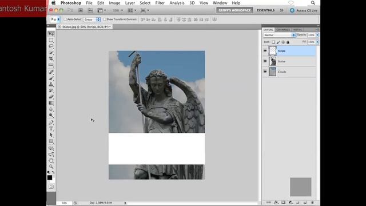
Task: Select the Hand tool
Action: coord(51,161)
